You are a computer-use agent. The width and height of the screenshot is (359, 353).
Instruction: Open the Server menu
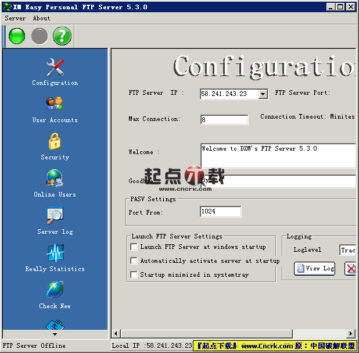(15, 19)
